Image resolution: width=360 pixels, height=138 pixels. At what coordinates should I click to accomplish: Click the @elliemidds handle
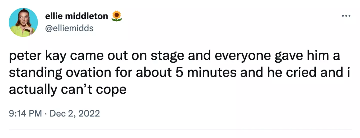(69, 28)
